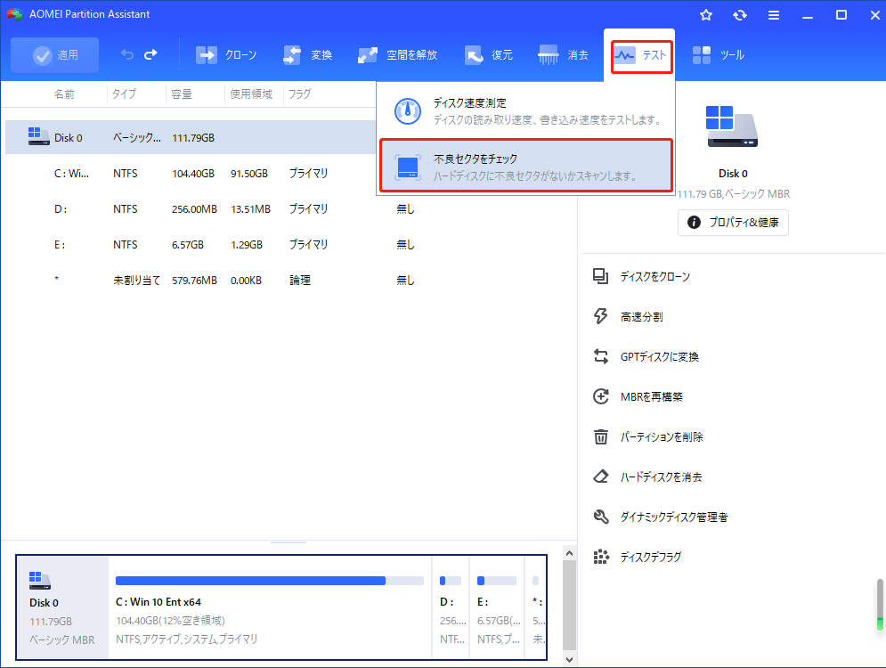Click the 名前 column header
Viewport: 886px width, 668px height.
(64, 94)
